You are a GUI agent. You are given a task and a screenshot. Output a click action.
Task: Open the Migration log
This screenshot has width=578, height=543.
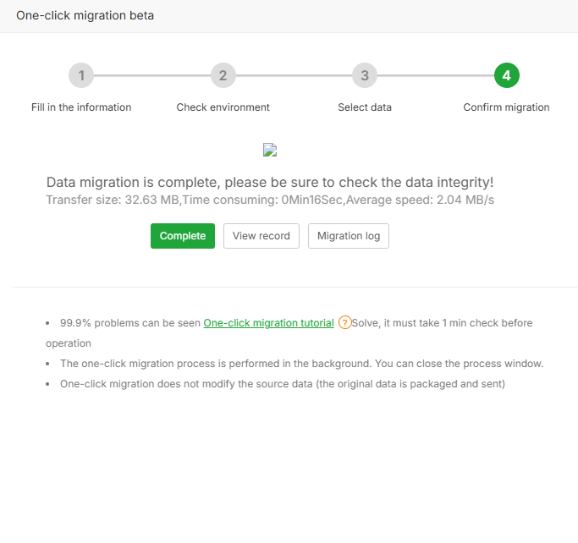(349, 236)
